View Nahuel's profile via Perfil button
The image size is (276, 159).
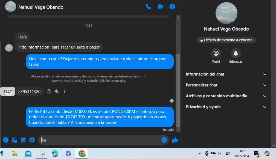(216, 53)
